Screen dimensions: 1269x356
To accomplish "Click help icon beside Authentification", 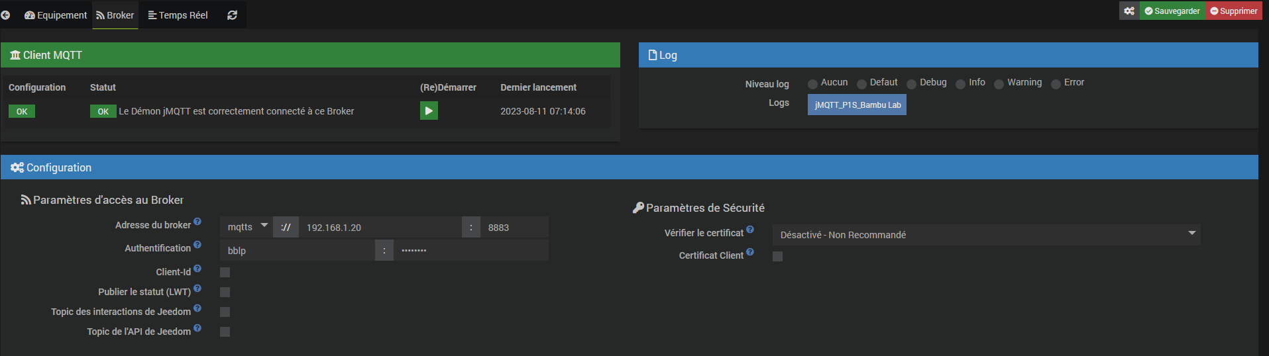I will coord(197,245).
